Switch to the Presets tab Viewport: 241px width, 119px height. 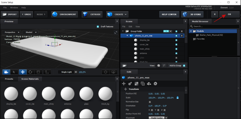9,79
